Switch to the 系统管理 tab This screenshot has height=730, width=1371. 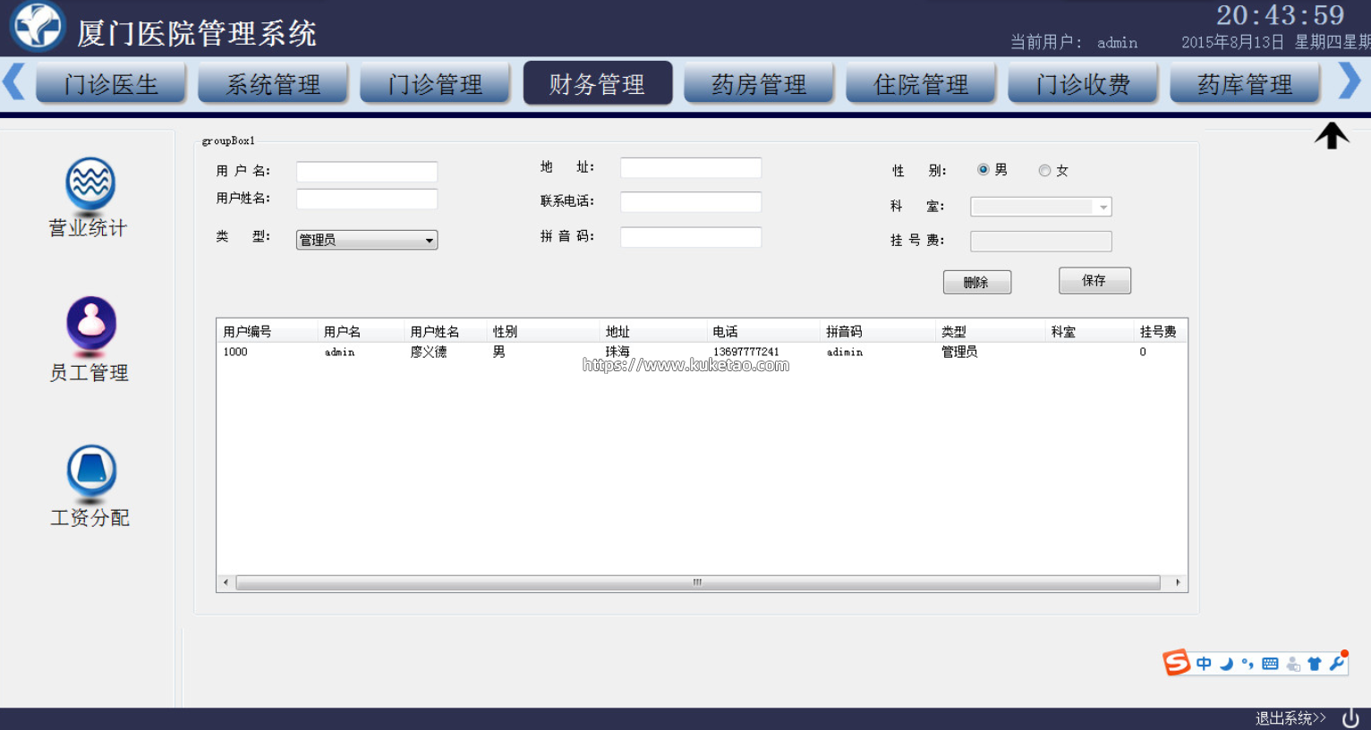pyautogui.click(x=273, y=84)
